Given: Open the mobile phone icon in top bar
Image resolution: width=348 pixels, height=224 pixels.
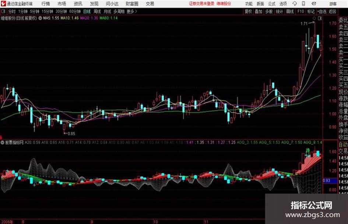Looking at the screenshot, I should coord(303,4).
